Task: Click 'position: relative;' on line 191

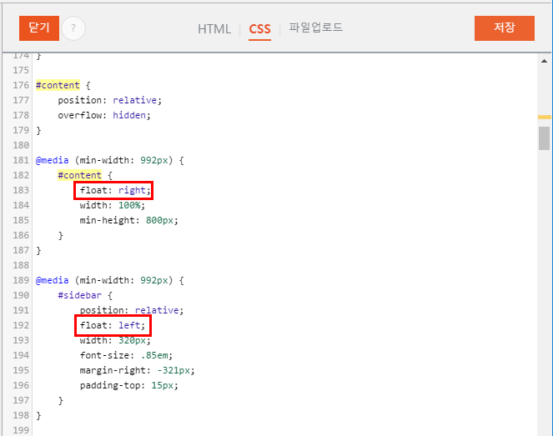Action: tap(132, 310)
